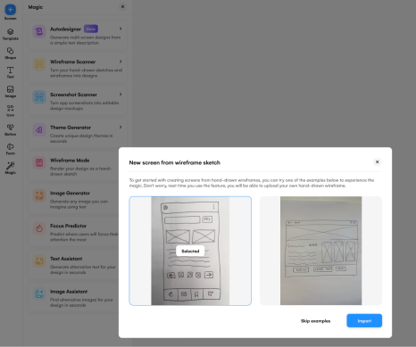Click the Image Assistant icon
Image resolution: width=416 pixels, height=347 pixels.
39,293
